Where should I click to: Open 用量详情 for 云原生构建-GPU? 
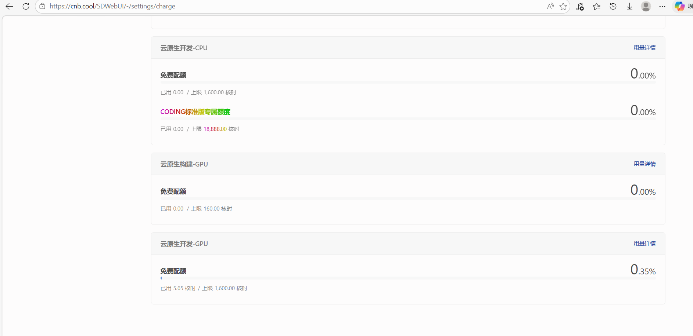point(644,164)
